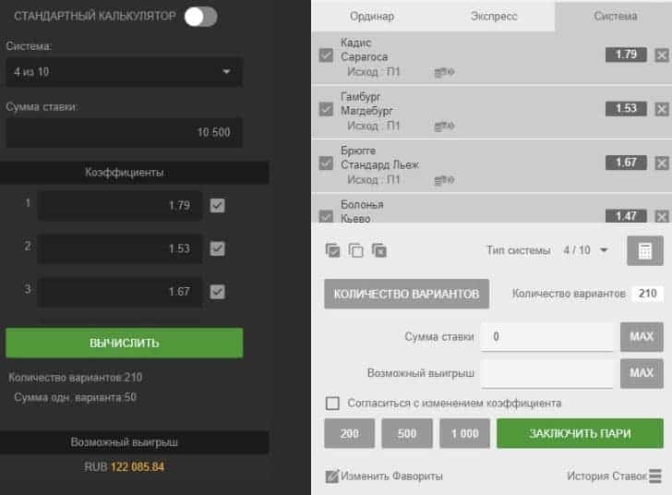The width and height of the screenshot is (672, 495).
Task: Switch to the Экспресс tab
Action: click(x=494, y=17)
